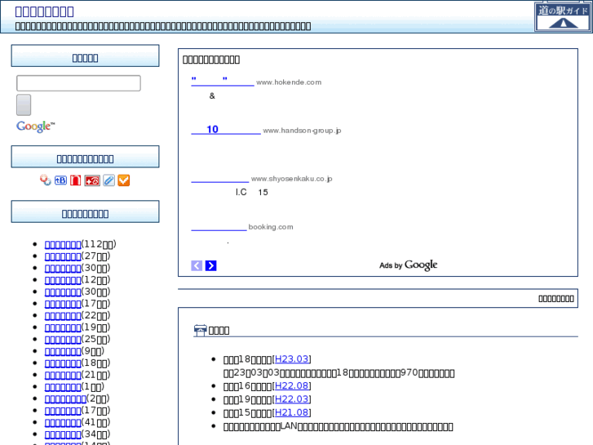Open the H22.08 news link
Screen dimensions: 593x445
(291, 385)
